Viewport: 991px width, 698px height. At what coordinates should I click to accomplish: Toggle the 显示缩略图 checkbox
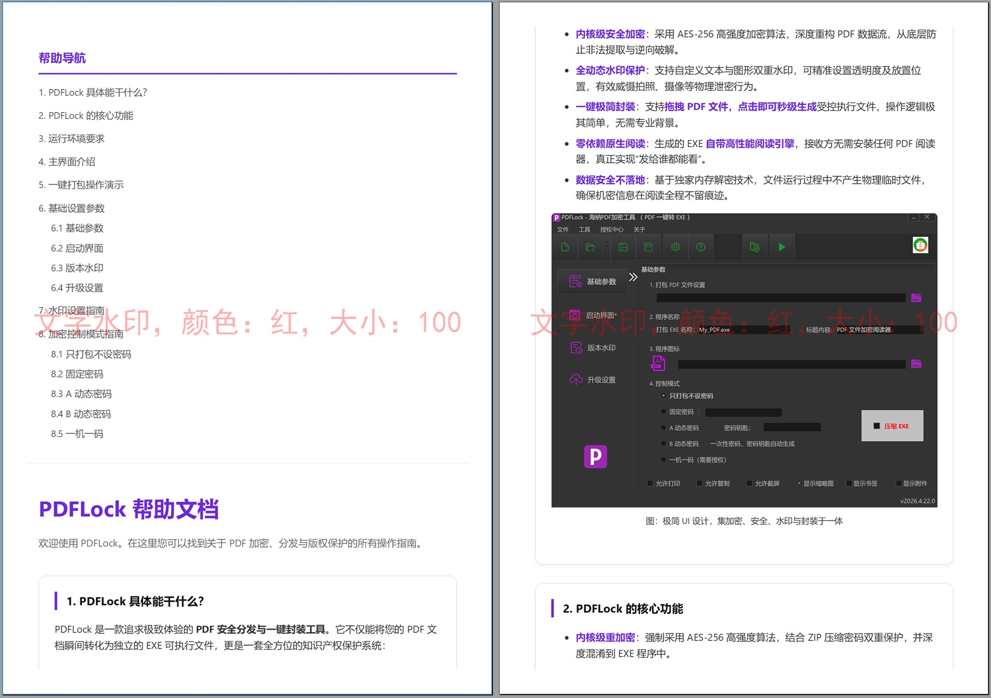799,483
